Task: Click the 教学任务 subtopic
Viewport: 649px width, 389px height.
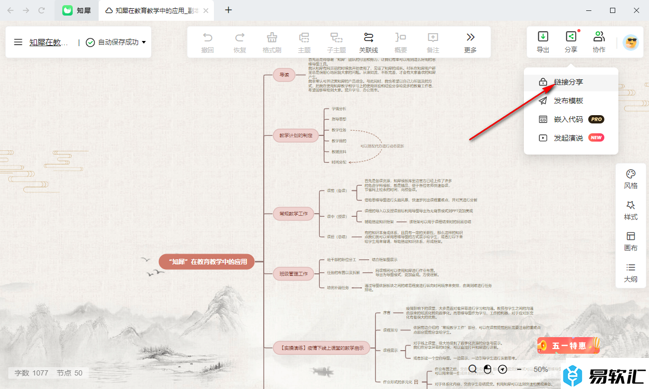Action: point(339,130)
